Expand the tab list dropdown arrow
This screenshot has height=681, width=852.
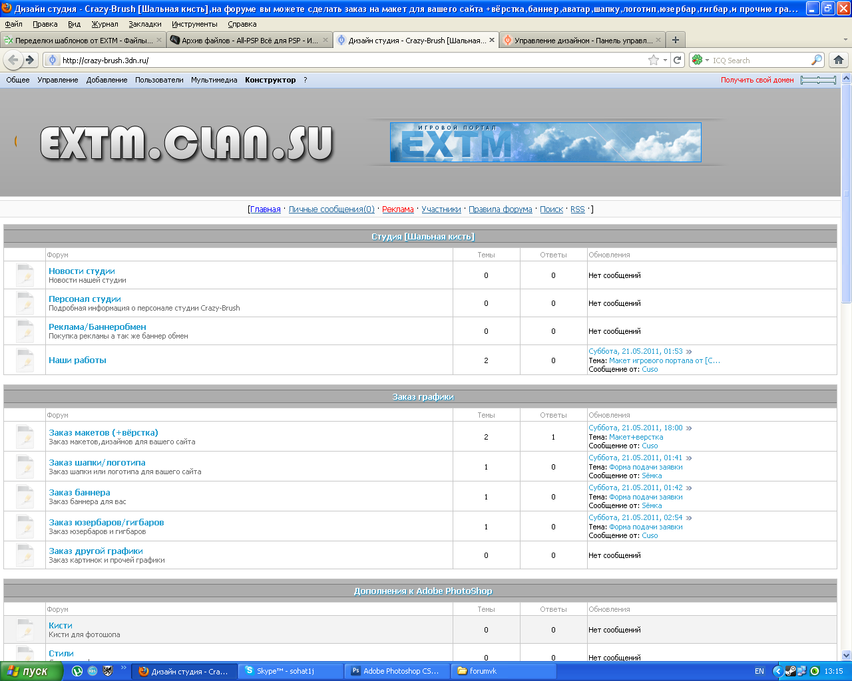point(846,40)
